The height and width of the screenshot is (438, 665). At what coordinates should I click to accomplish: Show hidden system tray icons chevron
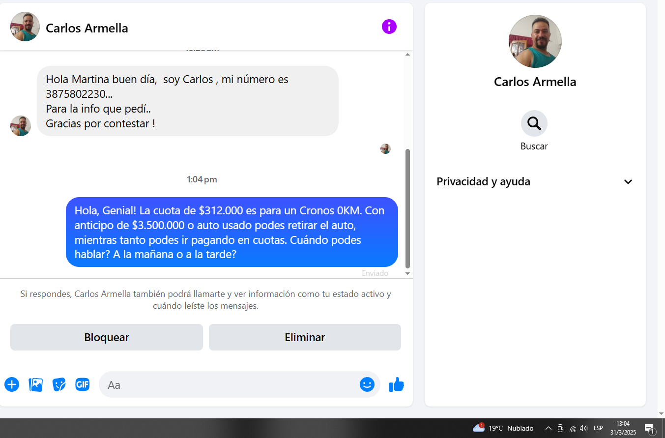549,428
